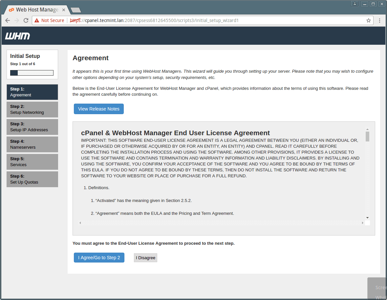The width and height of the screenshot is (387, 300).
Task: Open Step 4: Nameservers
Action: (32, 144)
